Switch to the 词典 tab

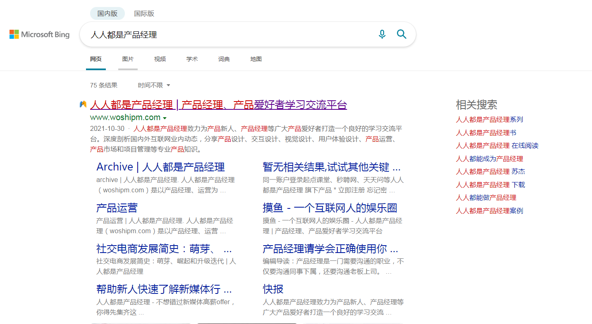click(224, 59)
